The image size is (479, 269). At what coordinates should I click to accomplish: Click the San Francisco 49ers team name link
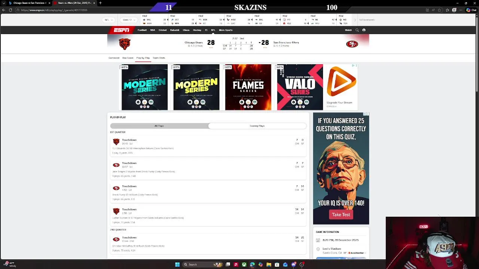click(286, 43)
